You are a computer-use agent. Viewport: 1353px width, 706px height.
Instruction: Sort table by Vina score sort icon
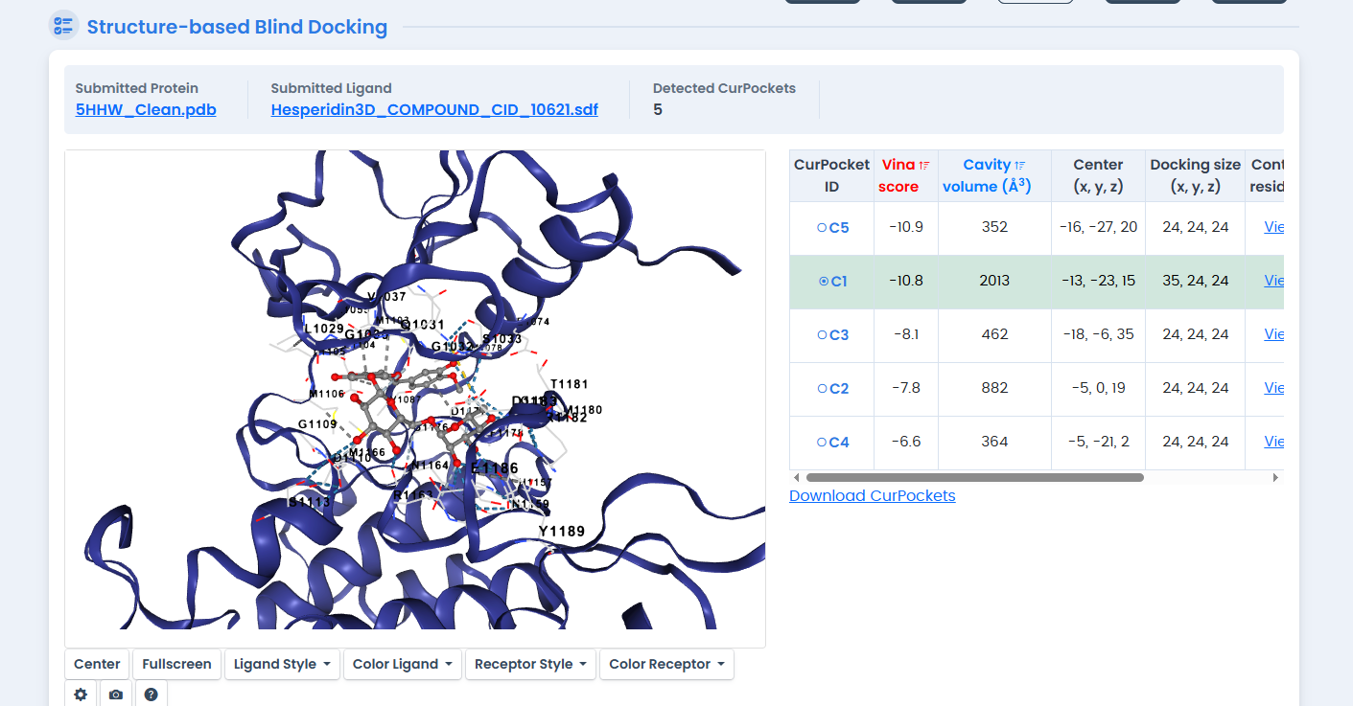coord(924,166)
